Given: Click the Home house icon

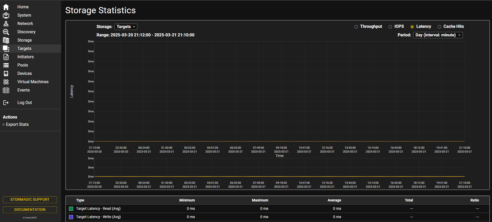Looking at the screenshot, I should click(6, 7).
